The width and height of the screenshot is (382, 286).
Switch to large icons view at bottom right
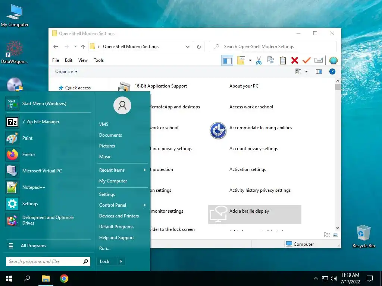coord(335,235)
